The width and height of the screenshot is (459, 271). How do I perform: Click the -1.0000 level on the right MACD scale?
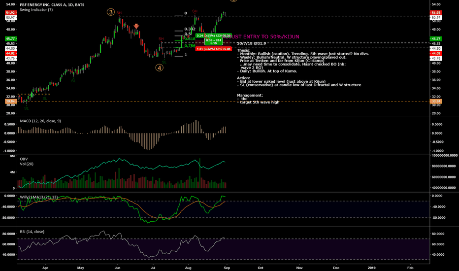pyautogui.click(x=438, y=151)
